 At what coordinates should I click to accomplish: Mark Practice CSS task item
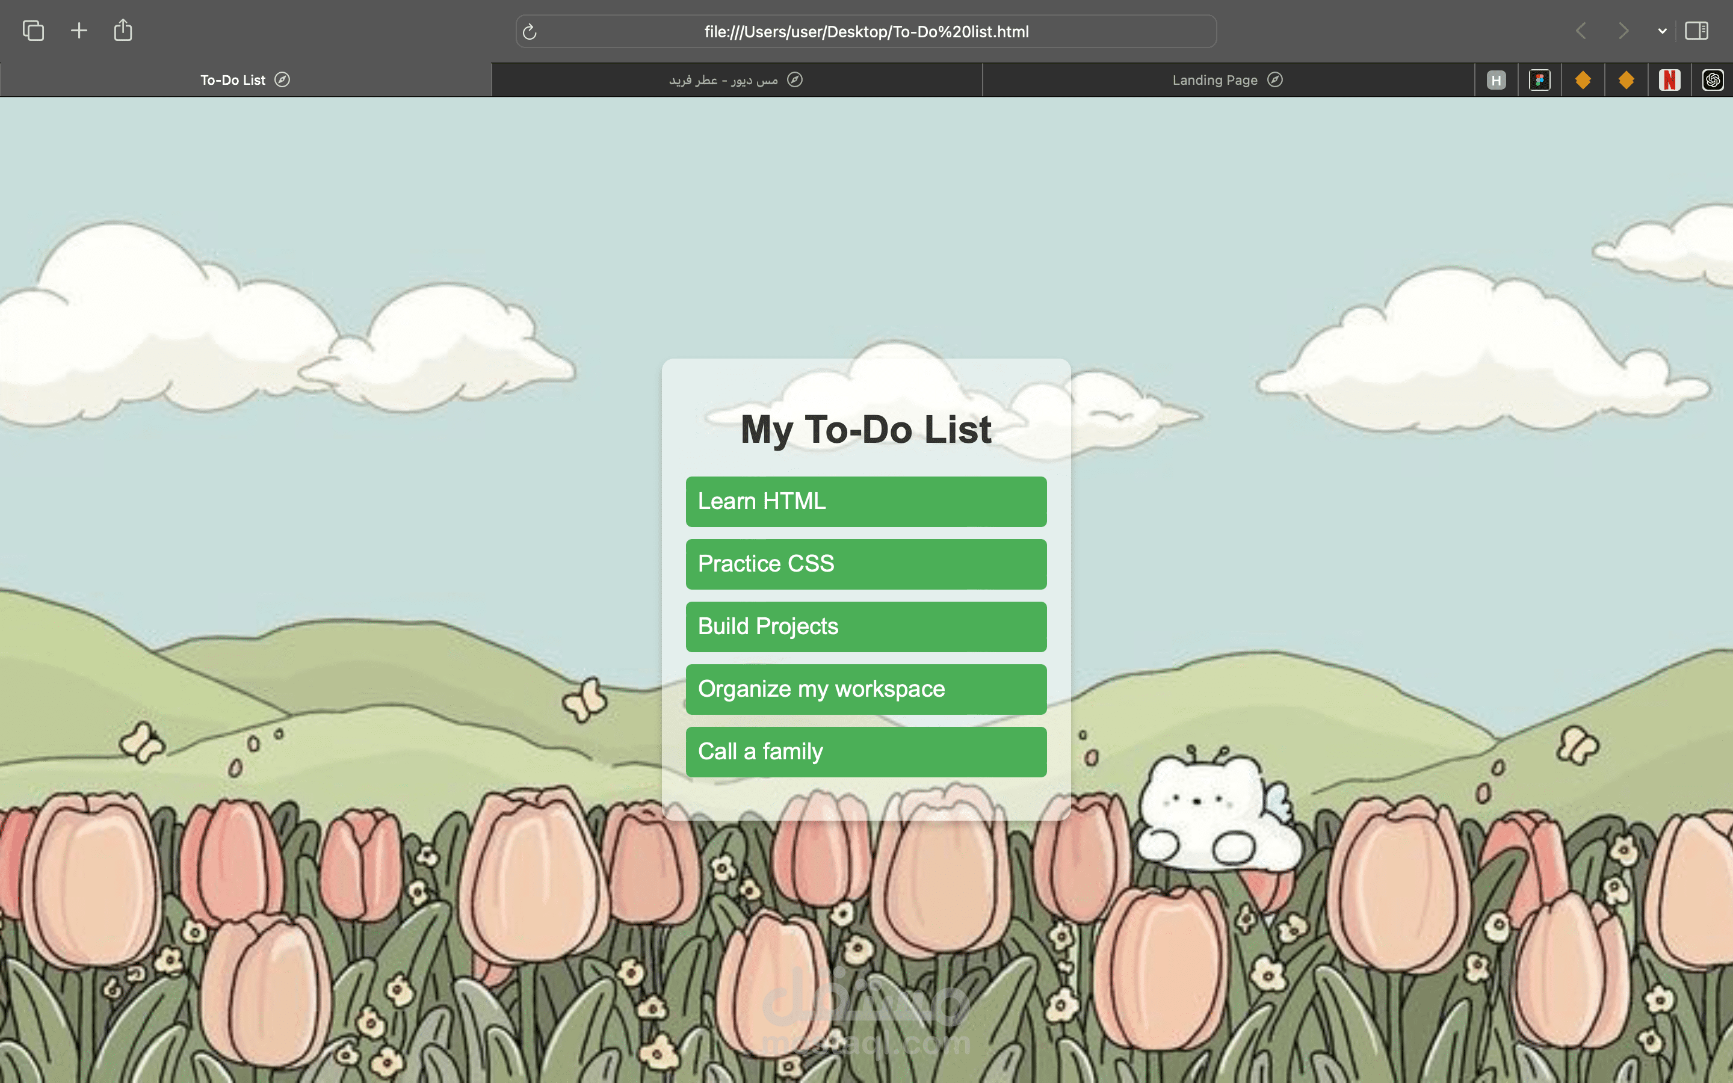[866, 564]
